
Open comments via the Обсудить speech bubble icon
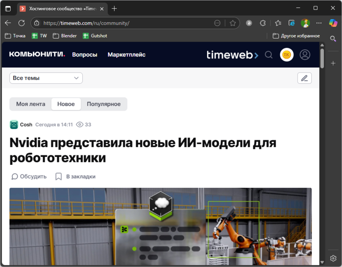click(14, 176)
